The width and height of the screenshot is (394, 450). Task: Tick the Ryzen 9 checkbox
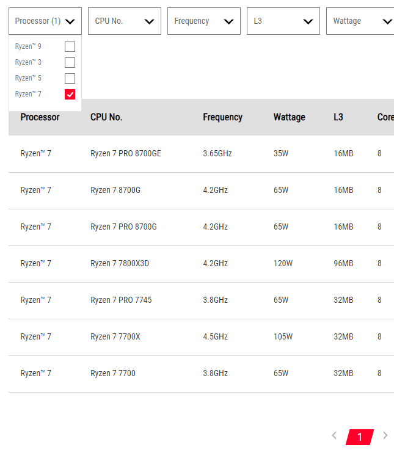click(70, 46)
